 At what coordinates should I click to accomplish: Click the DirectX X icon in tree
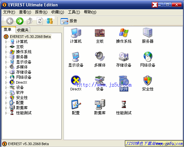point(12,82)
